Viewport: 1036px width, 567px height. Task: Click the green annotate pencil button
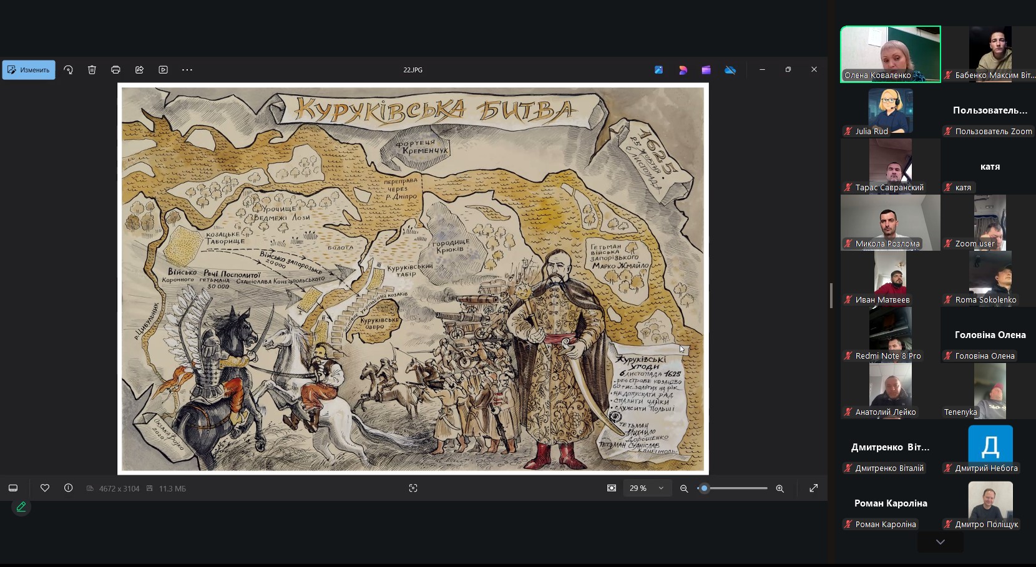click(21, 507)
